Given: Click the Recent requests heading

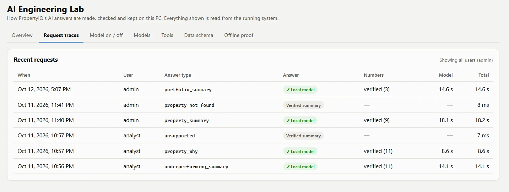Looking at the screenshot, I should coord(36,60).
